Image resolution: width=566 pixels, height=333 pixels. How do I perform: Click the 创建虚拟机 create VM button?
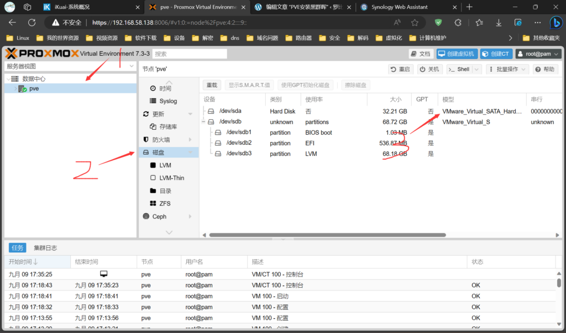[x=457, y=54]
